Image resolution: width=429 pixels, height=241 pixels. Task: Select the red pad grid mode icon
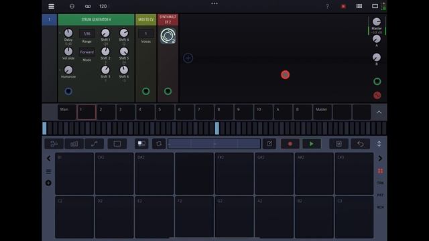point(380,171)
